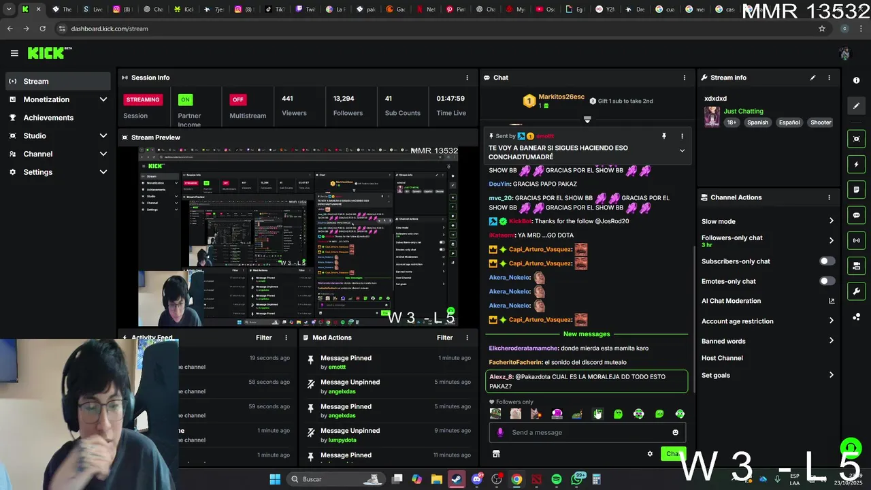The width and height of the screenshot is (871, 490).
Task: Open Spotify from the taskbar
Action: 557,479
